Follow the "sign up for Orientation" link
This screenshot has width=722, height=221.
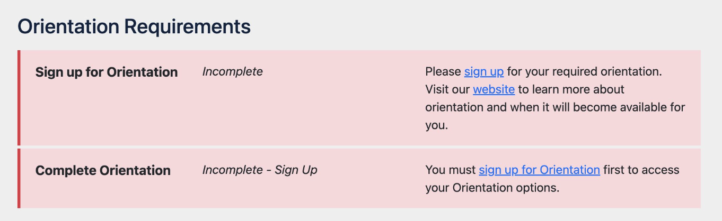click(x=539, y=170)
